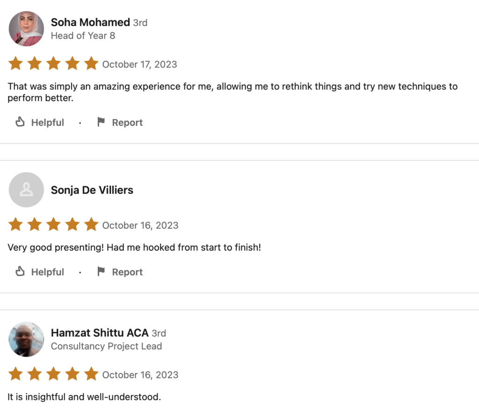Click the Consultancy Project Lead headline
479x412 pixels.
(106, 347)
